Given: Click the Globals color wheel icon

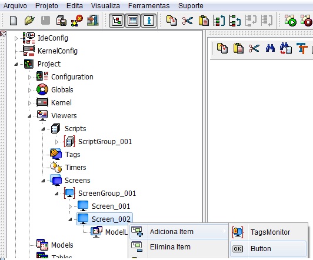Looking at the screenshot, I should [42, 89].
